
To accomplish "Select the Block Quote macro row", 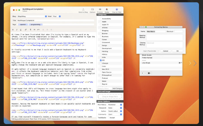I will coord(161,55).
